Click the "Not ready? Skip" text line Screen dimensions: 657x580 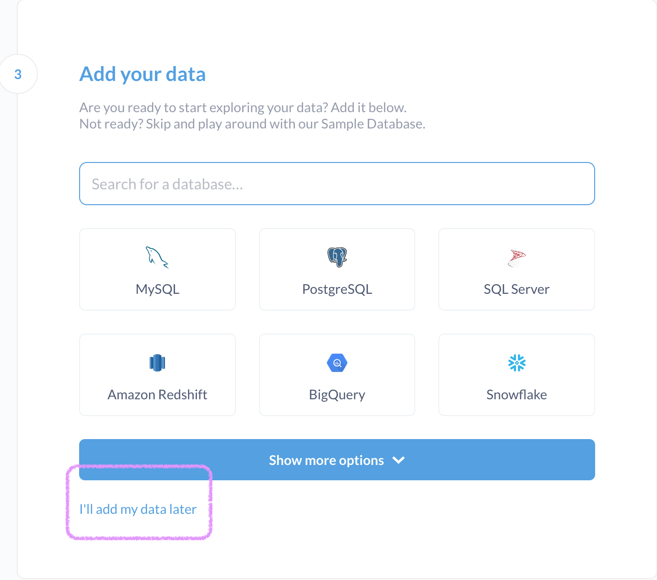(x=252, y=124)
